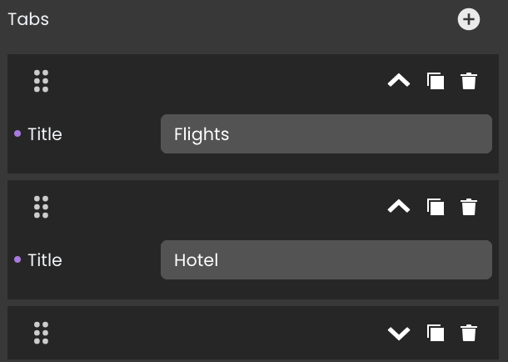
Task: Delete the third collapsed tab item
Action: (x=469, y=333)
